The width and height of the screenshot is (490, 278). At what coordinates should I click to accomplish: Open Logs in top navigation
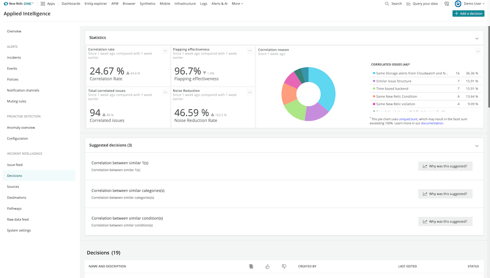pyautogui.click(x=204, y=4)
